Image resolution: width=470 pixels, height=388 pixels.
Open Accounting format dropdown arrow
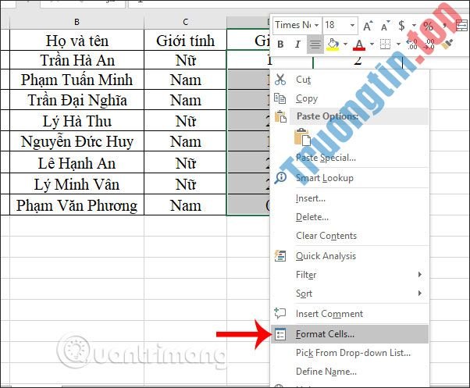pyautogui.click(x=415, y=26)
